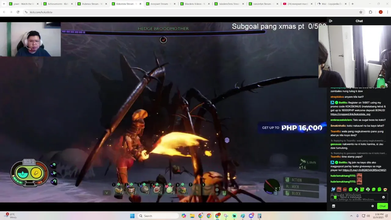The image size is (391, 220).
Task: Close the Kokzdota Stream tab
Action: pos(141,4)
